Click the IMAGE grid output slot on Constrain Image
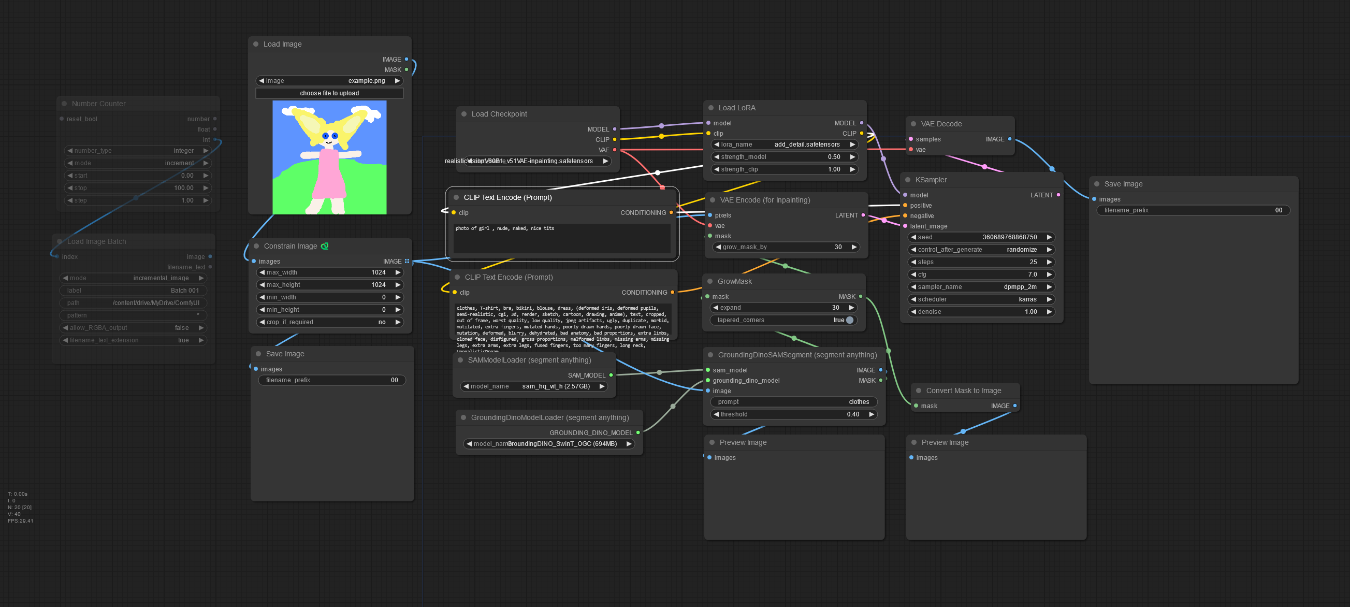Image resolution: width=1350 pixels, height=607 pixels. (x=407, y=261)
